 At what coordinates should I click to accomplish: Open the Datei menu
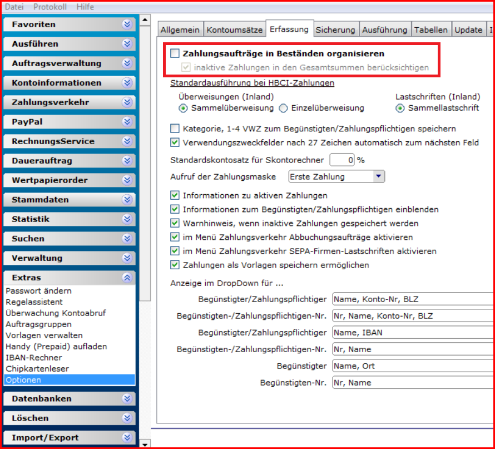(14, 7)
